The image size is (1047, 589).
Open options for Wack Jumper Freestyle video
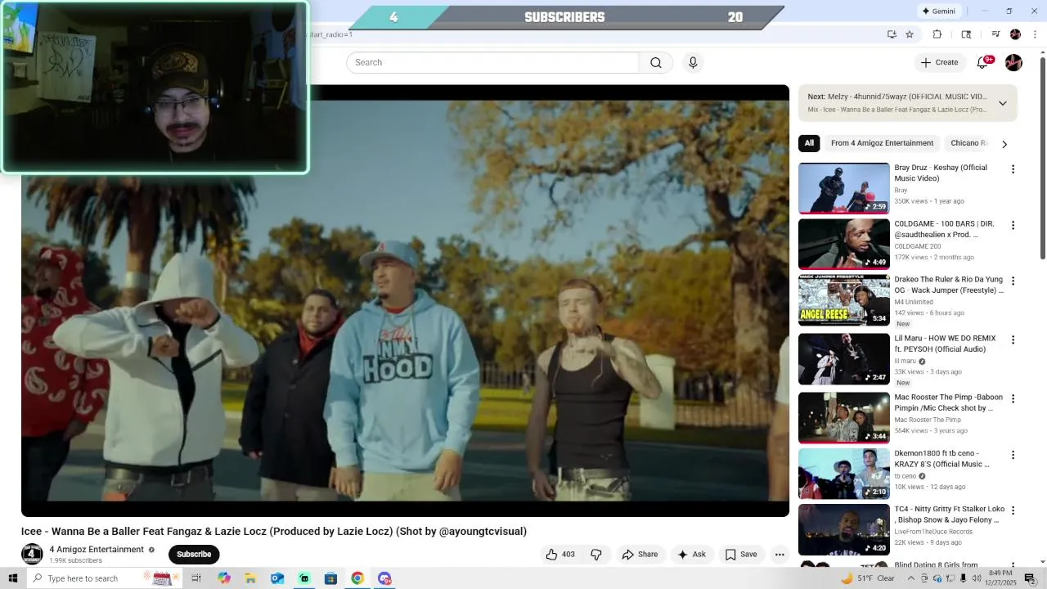click(x=1013, y=281)
